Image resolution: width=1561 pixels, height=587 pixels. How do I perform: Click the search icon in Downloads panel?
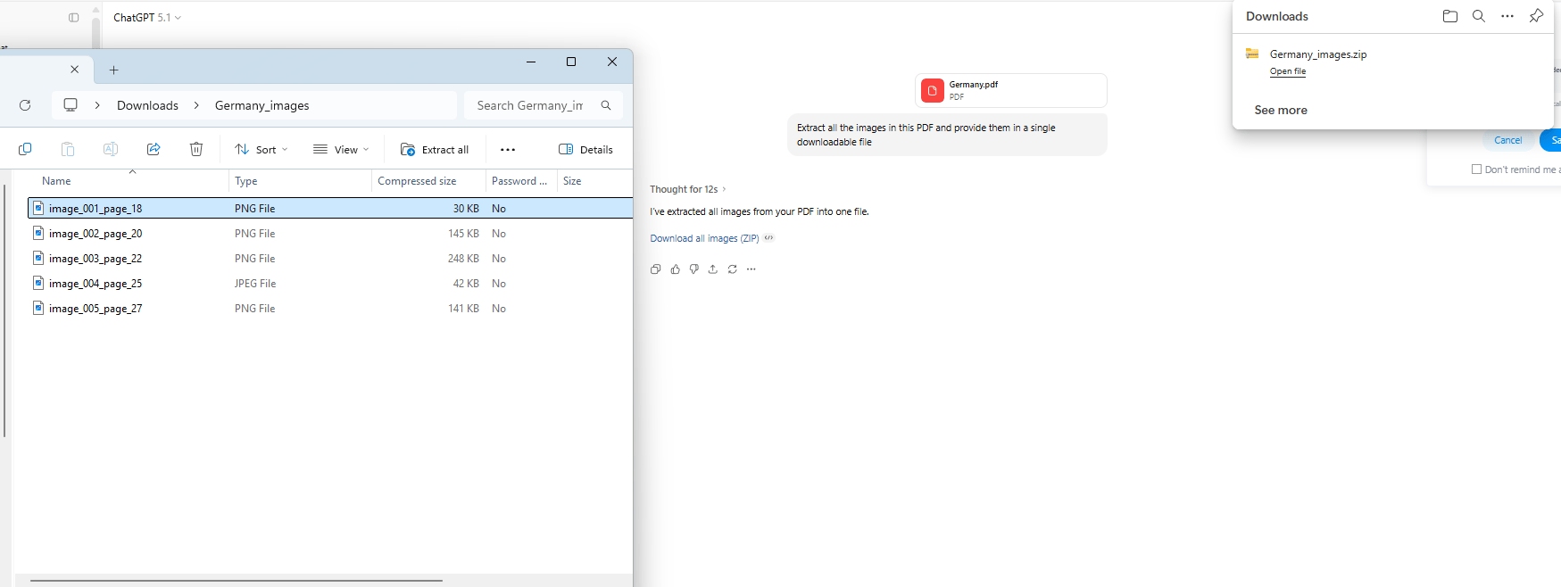pyautogui.click(x=1479, y=16)
